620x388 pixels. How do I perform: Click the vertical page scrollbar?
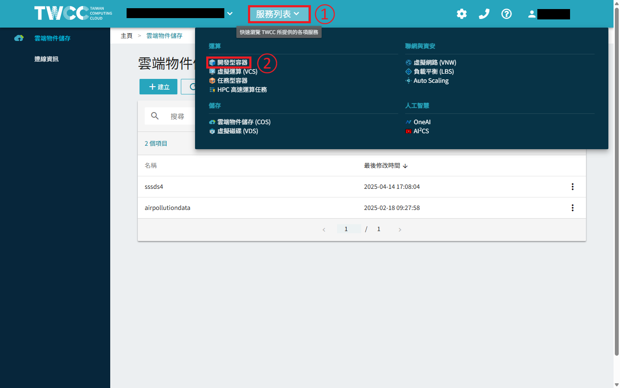[x=617, y=181]
